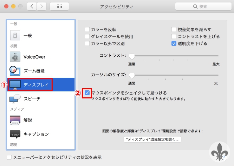Click the カーソルのサイズ slider thumb
Screen dimensions: 234x166
point(132,76)
